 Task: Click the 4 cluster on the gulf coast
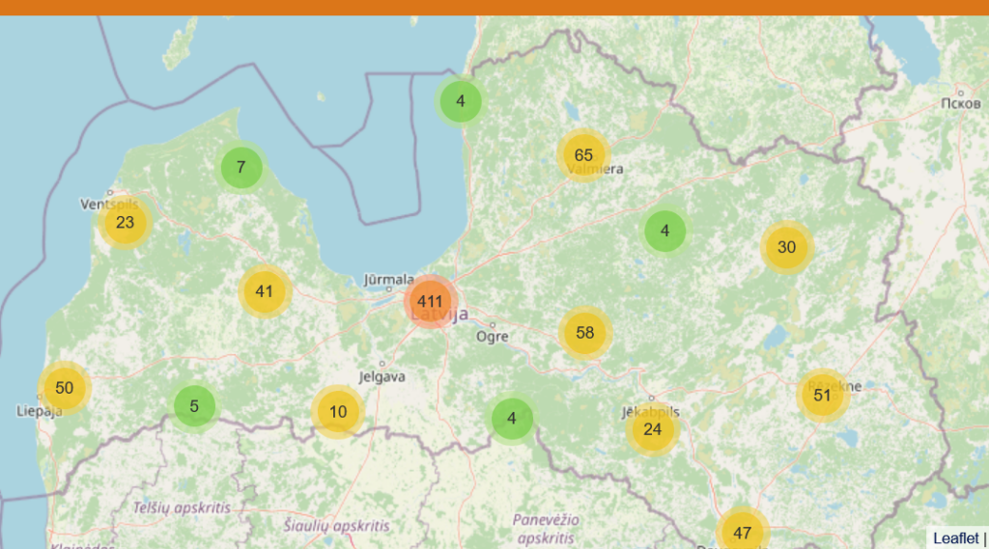pyautogui.click(x=461, y=100)
